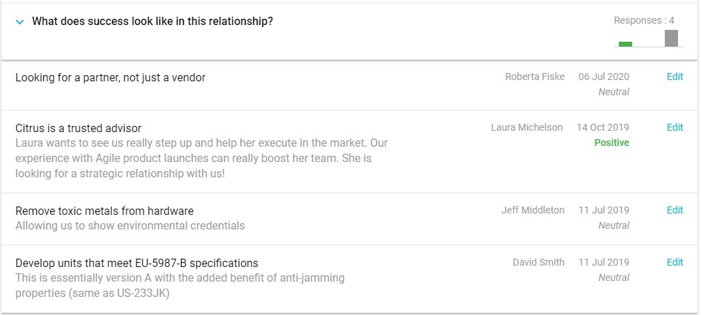Open 'Citrus is a trusted advisor' response
701x315 pixels.
pyautogui.click(x=78, y=128)
